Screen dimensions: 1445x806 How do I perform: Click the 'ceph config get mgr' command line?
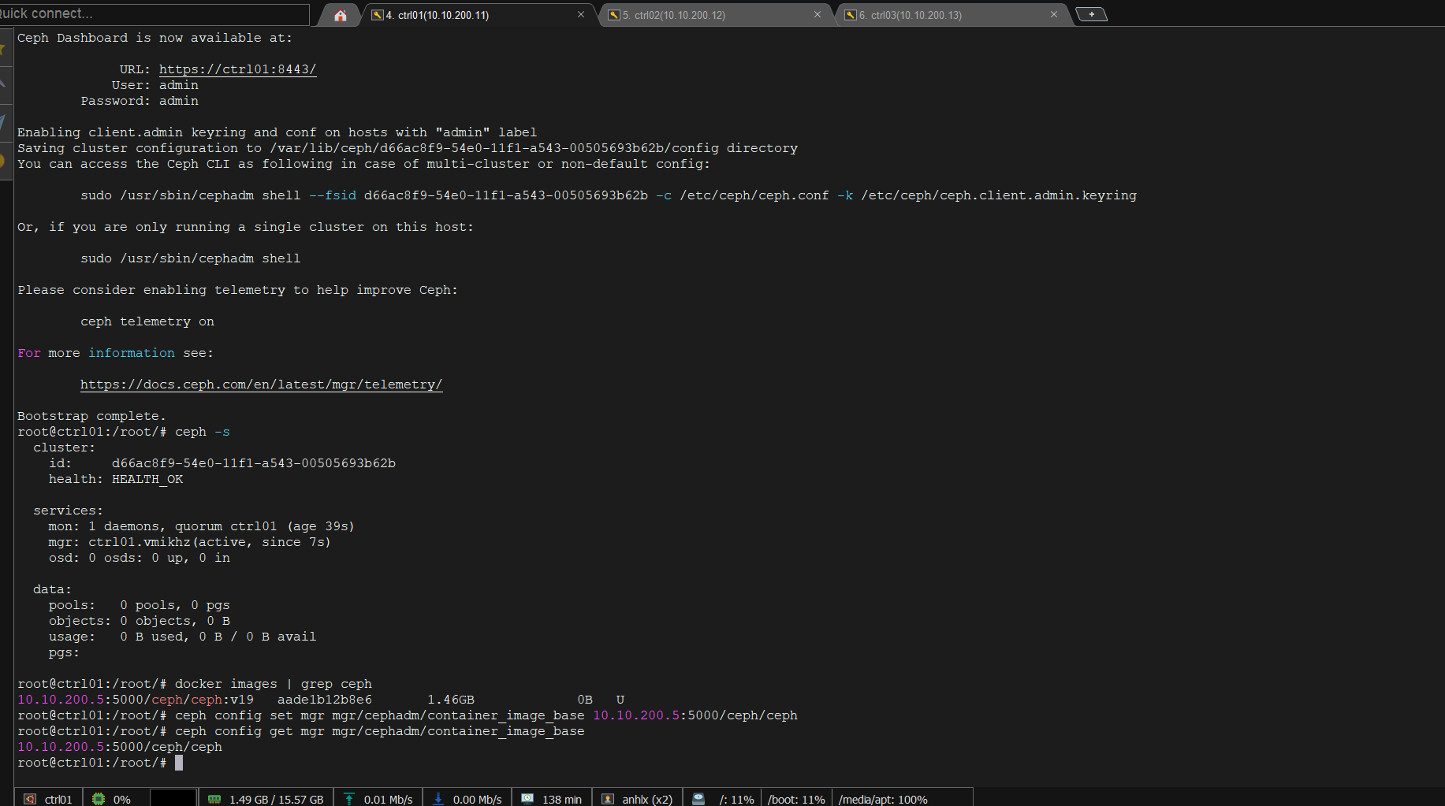tap(380, 731)
